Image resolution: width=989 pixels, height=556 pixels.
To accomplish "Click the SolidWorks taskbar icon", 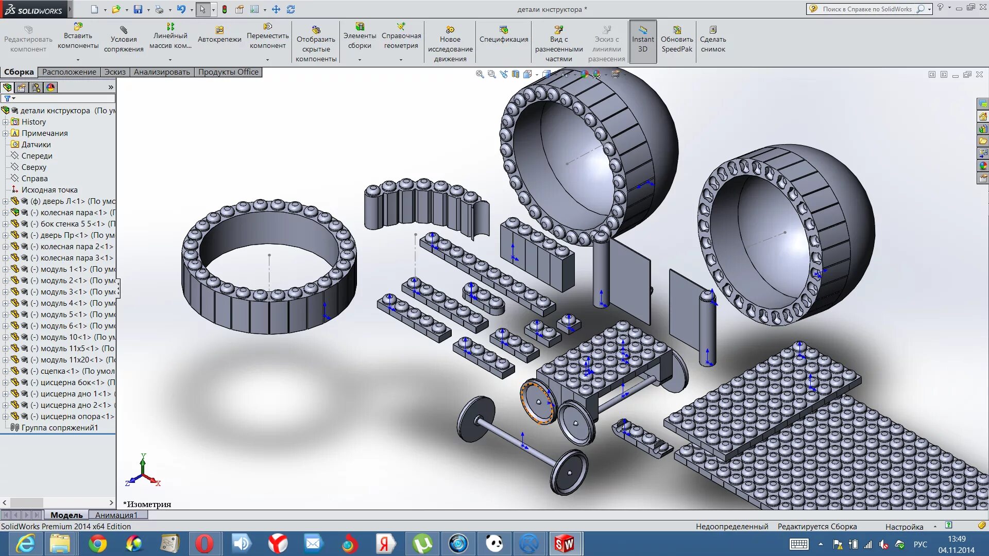I will tap(565, 543).
